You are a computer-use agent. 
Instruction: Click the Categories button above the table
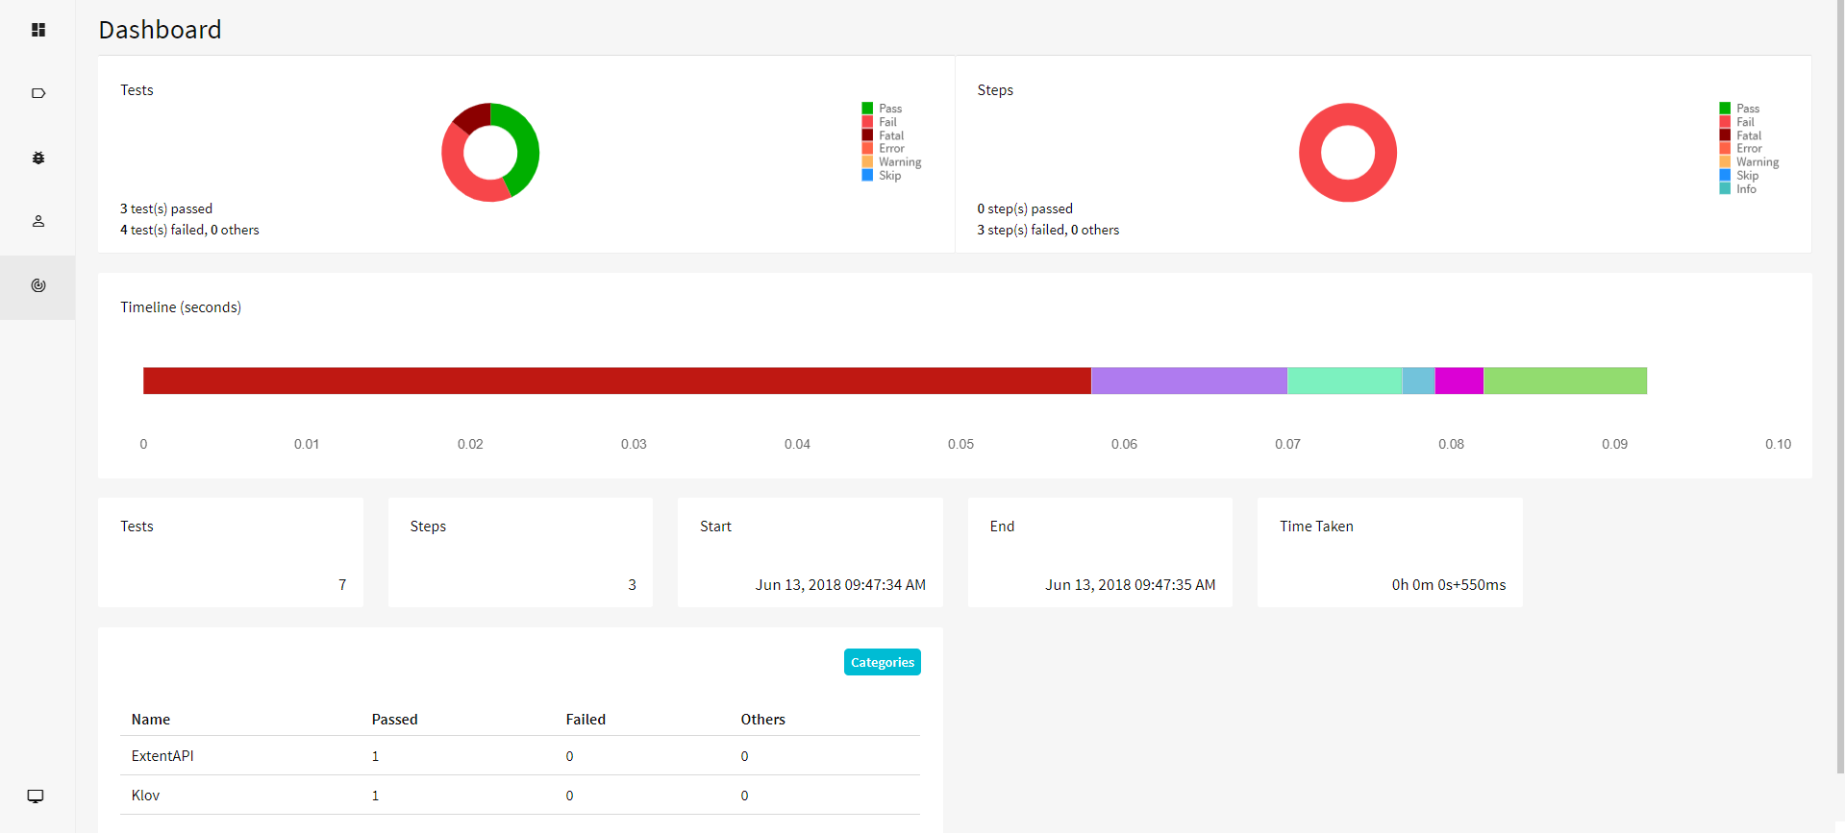[882, 662]
